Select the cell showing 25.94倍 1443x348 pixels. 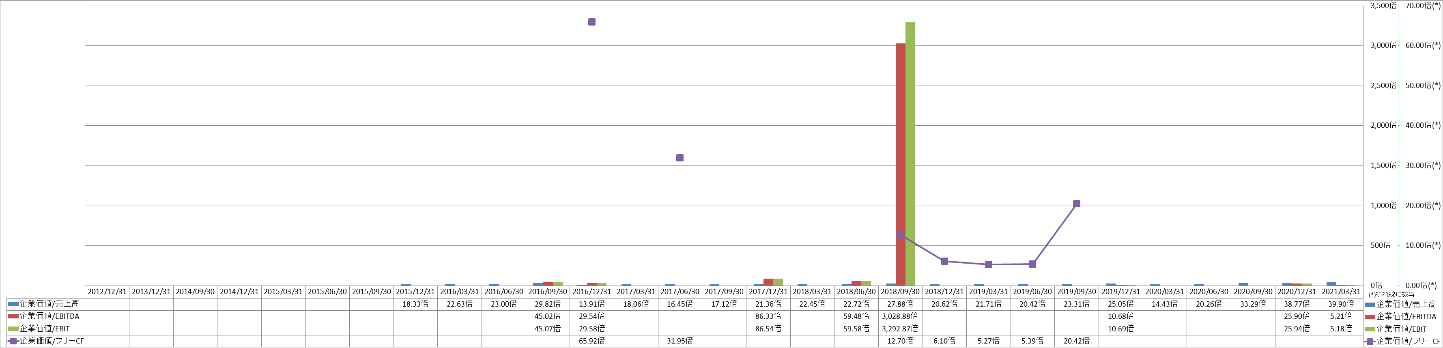click(1297, 329)
